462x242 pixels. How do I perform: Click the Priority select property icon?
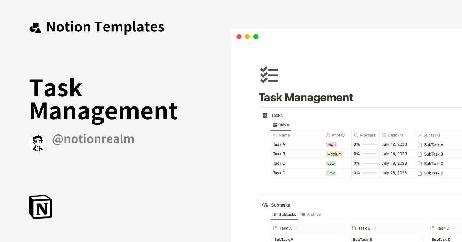click(x=328, y=135)
